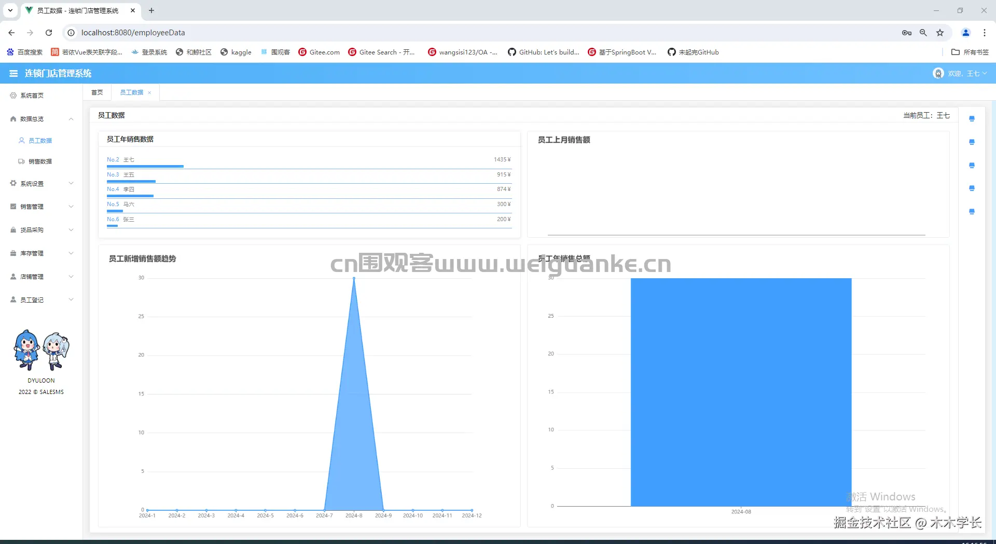The width and height of the screenshot is (996, 544).
Task: Click the zoom magnifier icon in address bar
Action: (923, 33)
